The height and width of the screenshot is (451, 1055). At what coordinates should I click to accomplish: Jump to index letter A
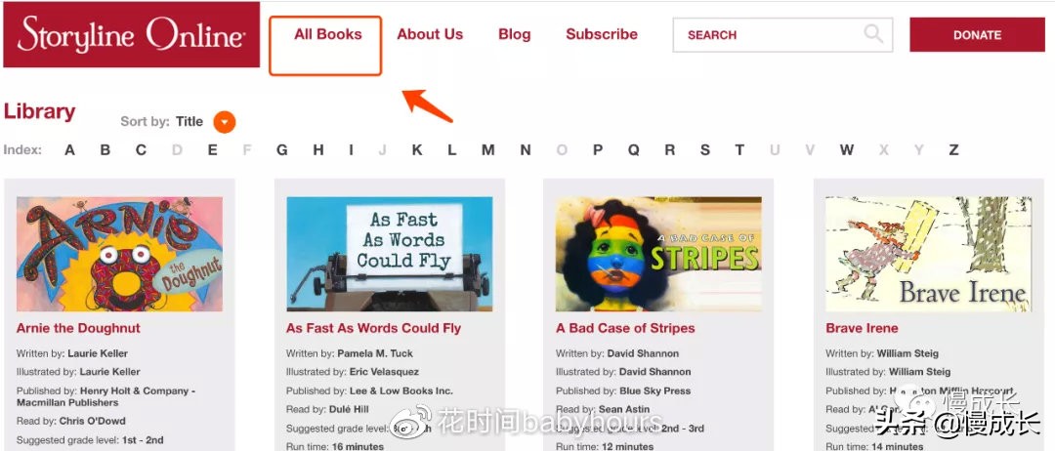pyautogui.click(x=69, y=150)
